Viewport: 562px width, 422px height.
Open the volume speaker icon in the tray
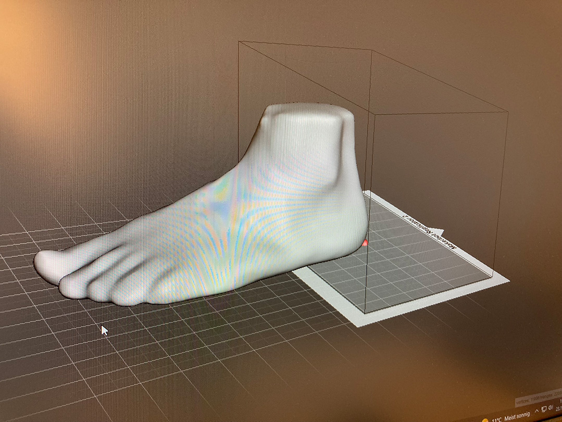[x=551, y=407]
